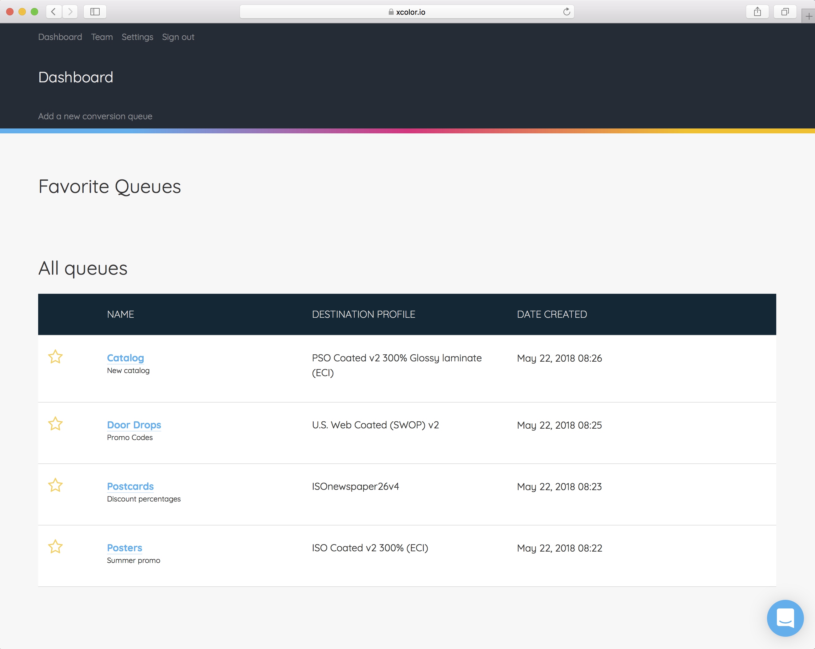Open the Safari share menu
This screenshot has width=815, height=649.
click(x=757, y=12)
